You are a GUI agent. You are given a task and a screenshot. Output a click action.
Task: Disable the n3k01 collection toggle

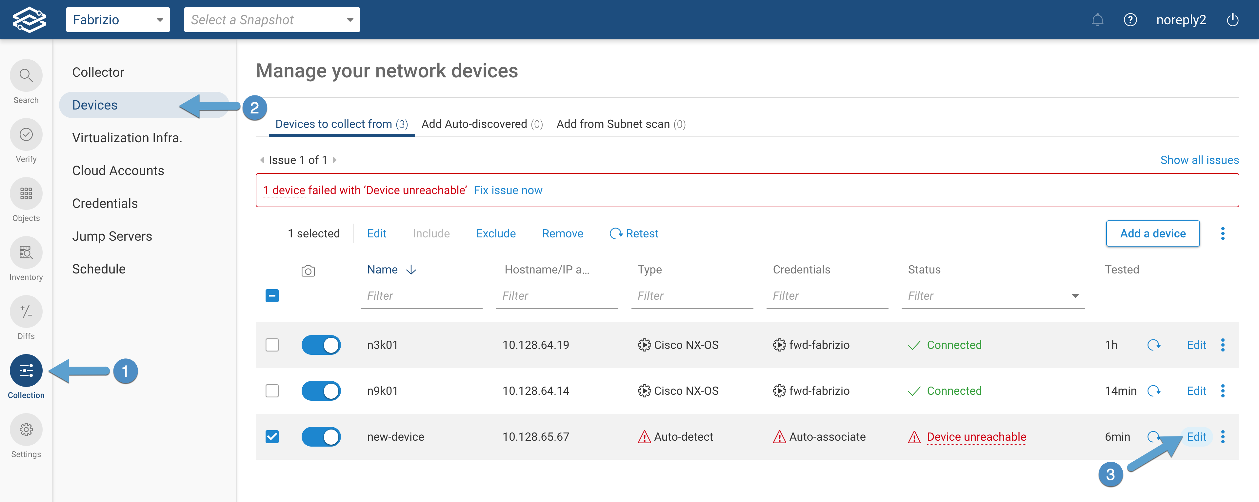(321, 345)
